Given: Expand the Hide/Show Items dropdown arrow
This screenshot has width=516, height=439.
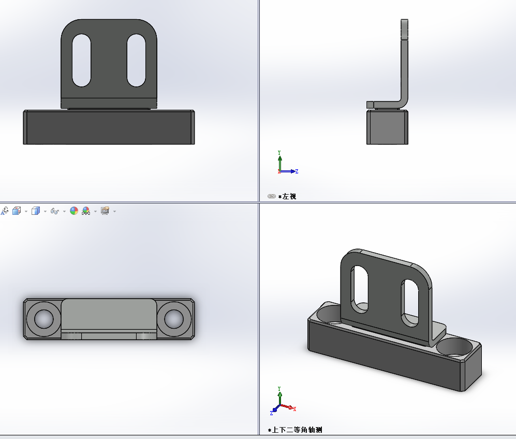Looking at the screenshot, I should click(x=64, y=211).
